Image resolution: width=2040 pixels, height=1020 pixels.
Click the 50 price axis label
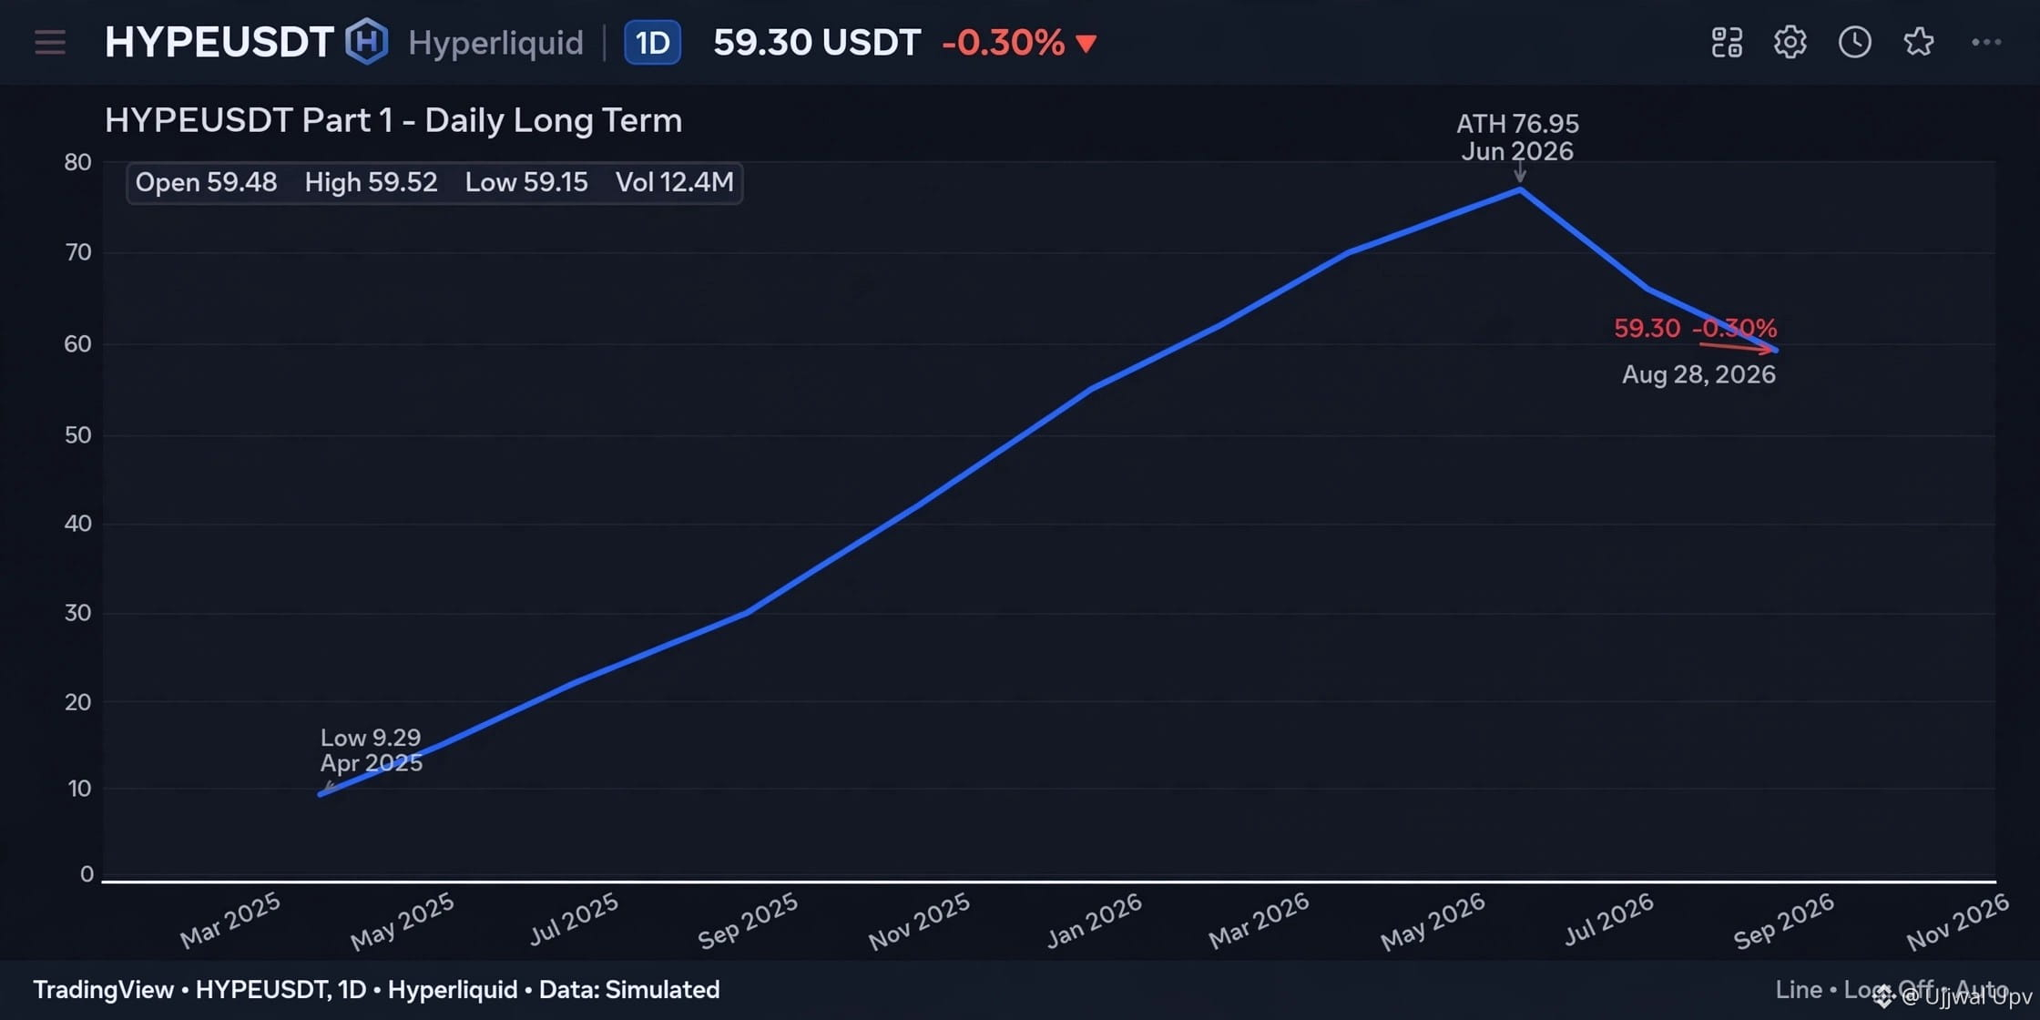tap(77, 434)
